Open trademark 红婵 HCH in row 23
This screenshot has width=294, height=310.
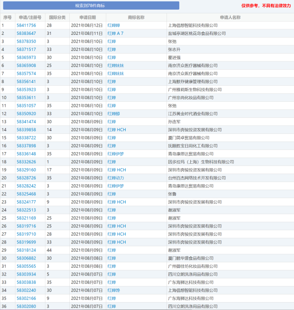[116, 202]
